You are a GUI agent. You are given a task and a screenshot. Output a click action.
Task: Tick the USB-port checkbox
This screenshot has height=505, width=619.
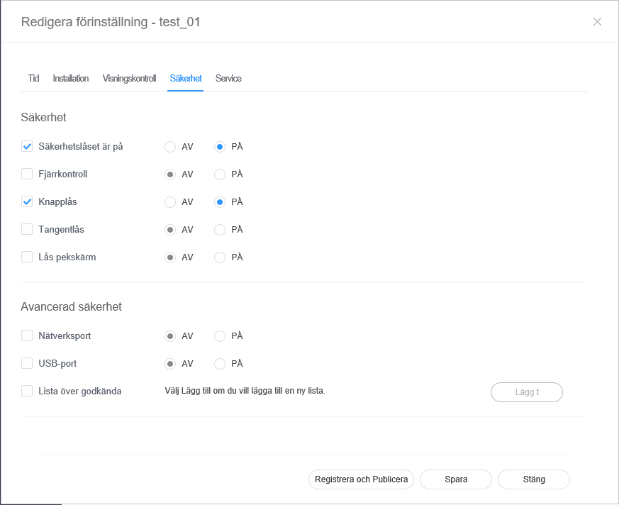click(x=28, y=364)
